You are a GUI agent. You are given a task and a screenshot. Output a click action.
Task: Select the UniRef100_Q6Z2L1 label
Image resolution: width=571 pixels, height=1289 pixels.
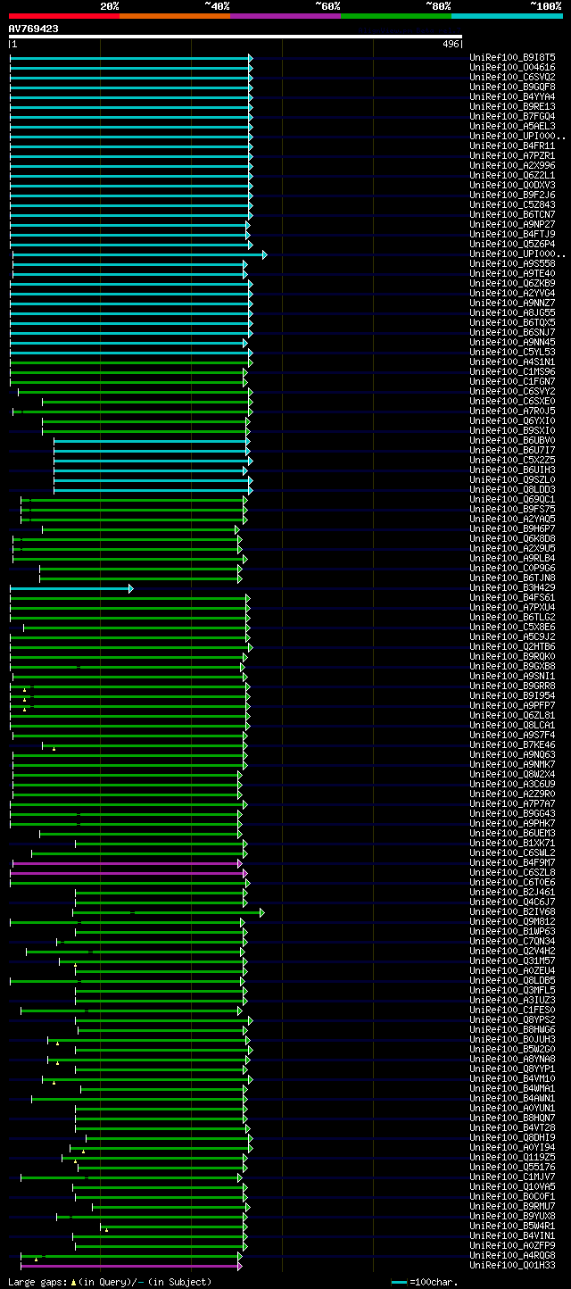[512, 175]
